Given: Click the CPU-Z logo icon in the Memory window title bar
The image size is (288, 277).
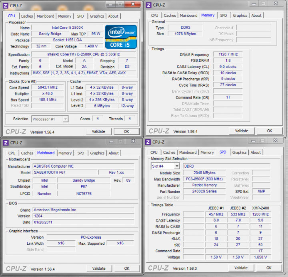Looking at the screenshot, I should [148, 5].
